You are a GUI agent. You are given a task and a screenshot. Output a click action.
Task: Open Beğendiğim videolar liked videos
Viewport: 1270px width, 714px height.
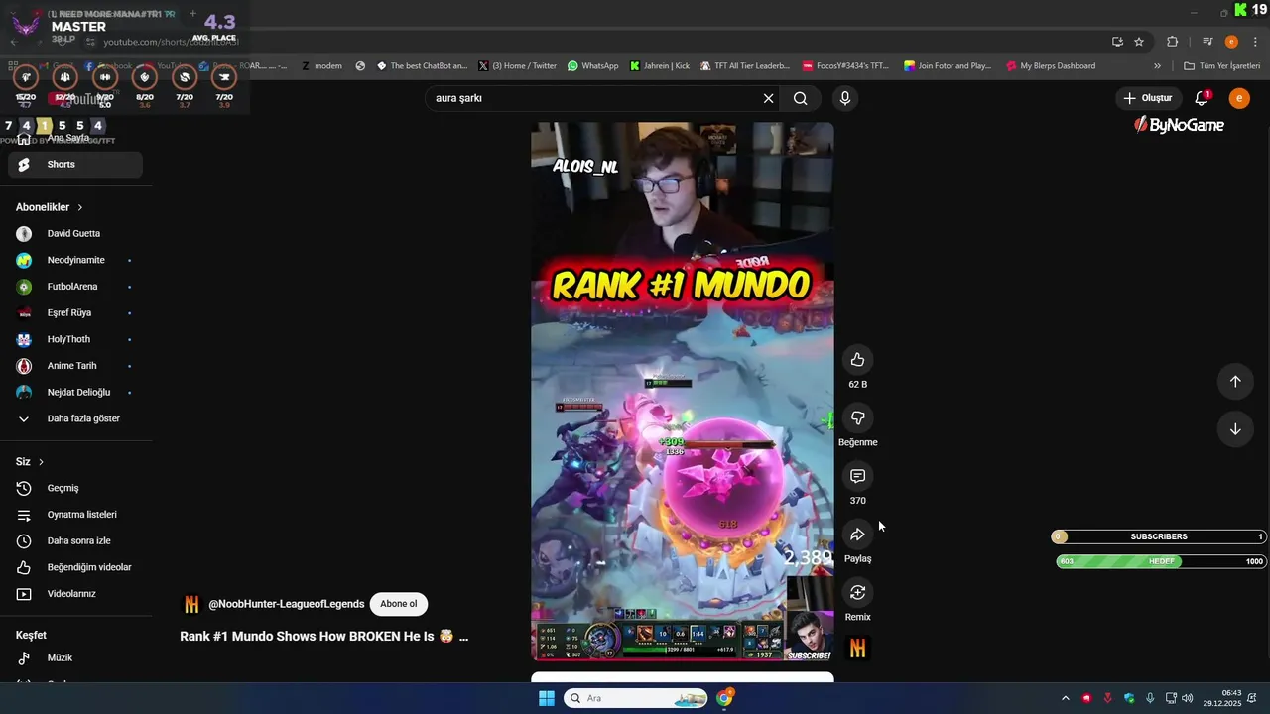pyautogui.click(x=75, y=567)
